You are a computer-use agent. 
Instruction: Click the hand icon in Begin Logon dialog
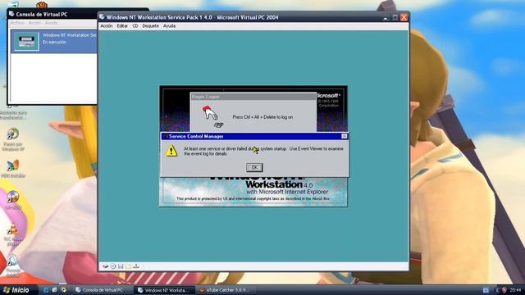click(x=210, y=113)
